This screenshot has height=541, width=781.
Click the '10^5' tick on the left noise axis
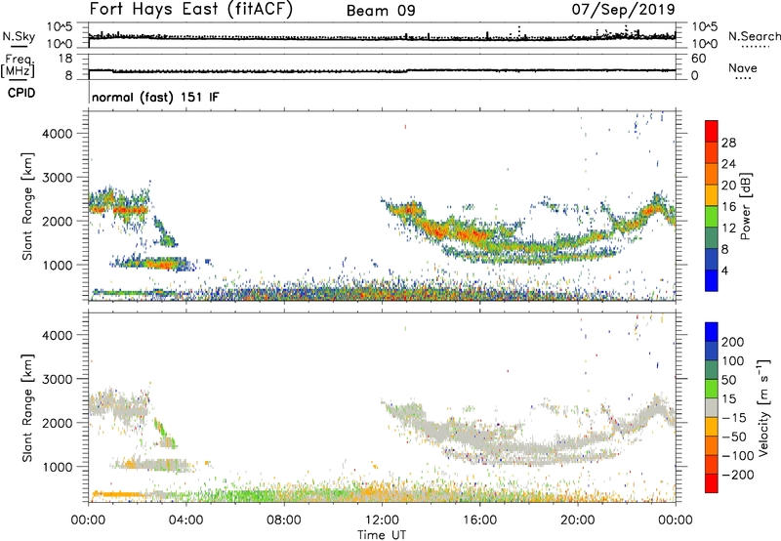pyautogui.click(x=60, y=27)
